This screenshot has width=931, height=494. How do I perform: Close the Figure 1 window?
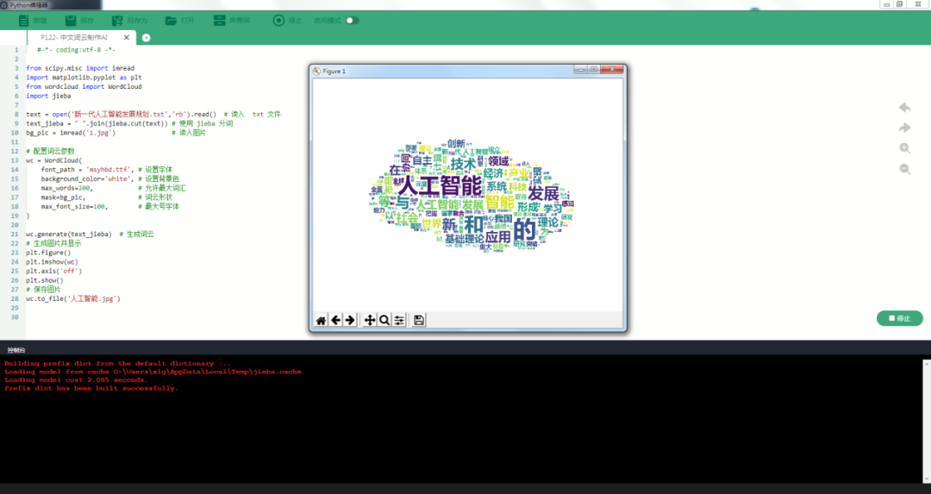611,70
